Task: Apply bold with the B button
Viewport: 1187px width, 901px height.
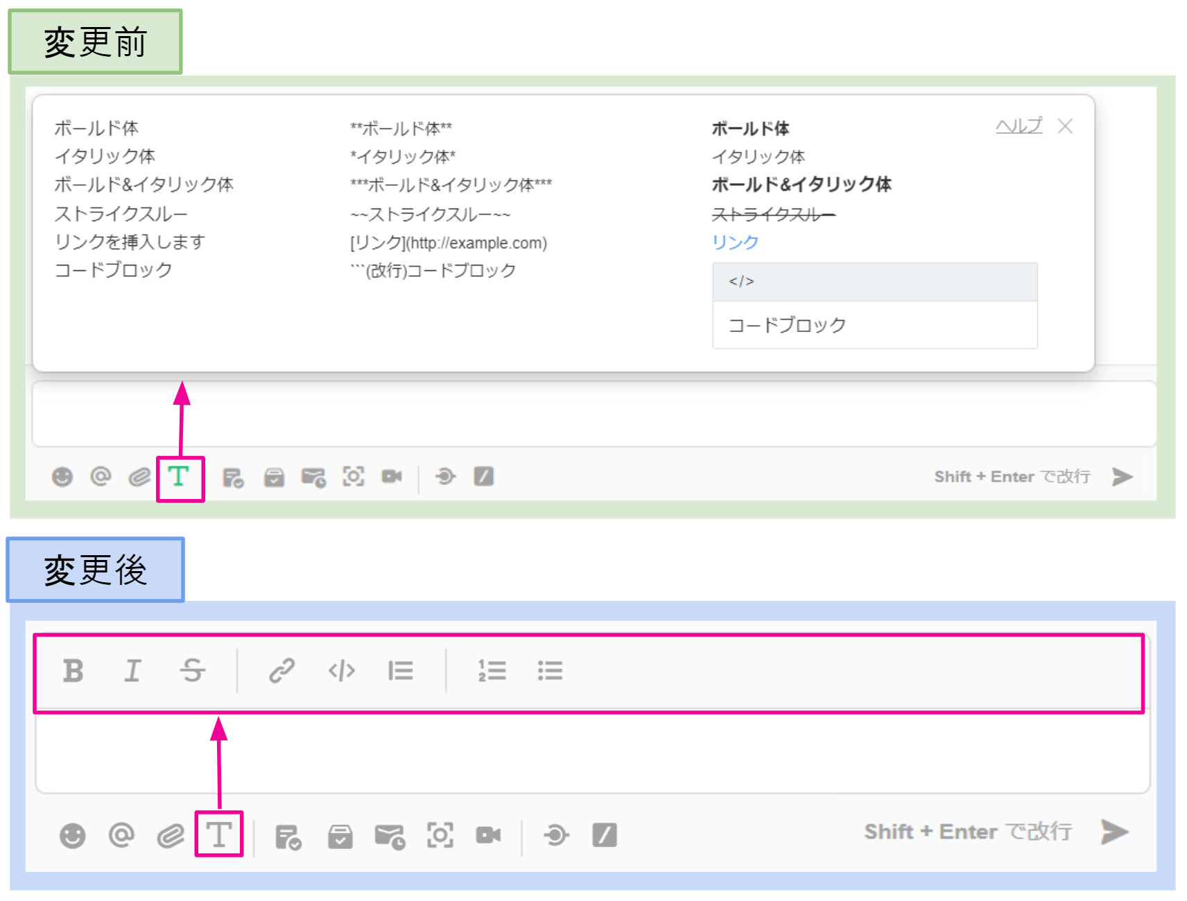Action: [73, 671]
